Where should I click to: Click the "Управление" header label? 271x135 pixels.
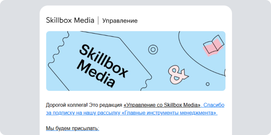[120, 21]
